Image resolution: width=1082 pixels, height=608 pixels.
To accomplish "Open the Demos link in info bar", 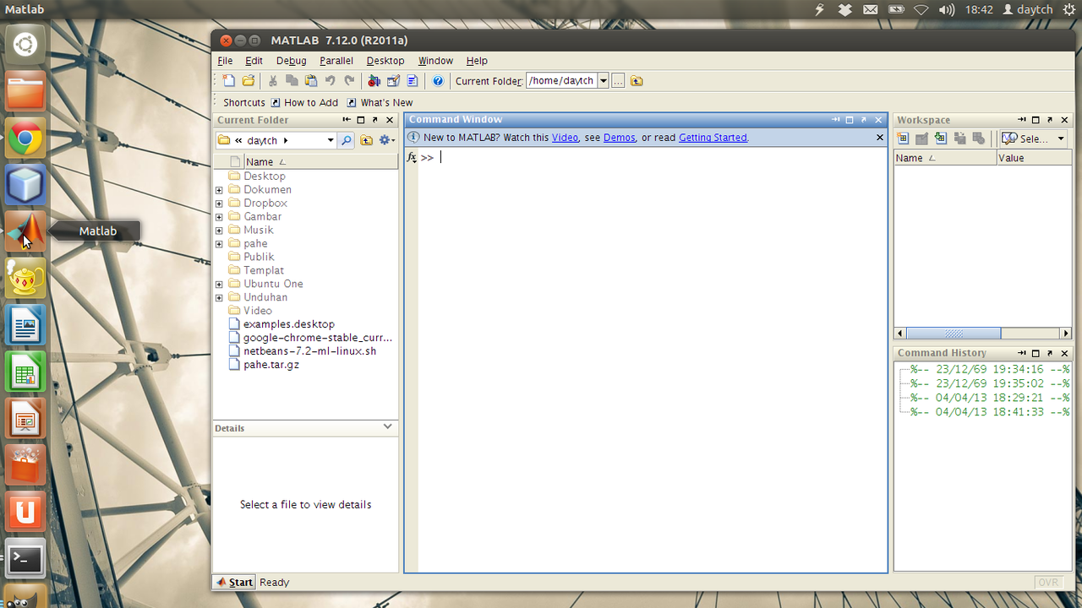I will (619, 138).
